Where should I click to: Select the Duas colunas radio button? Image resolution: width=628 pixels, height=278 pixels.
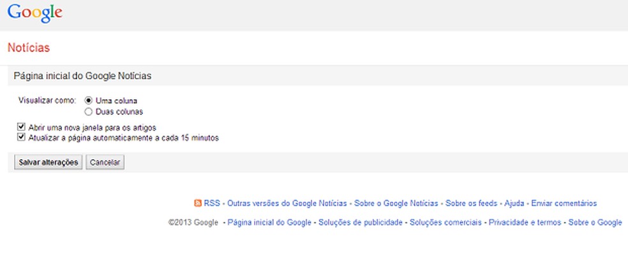pyautogui.click(x=89, y=111)
